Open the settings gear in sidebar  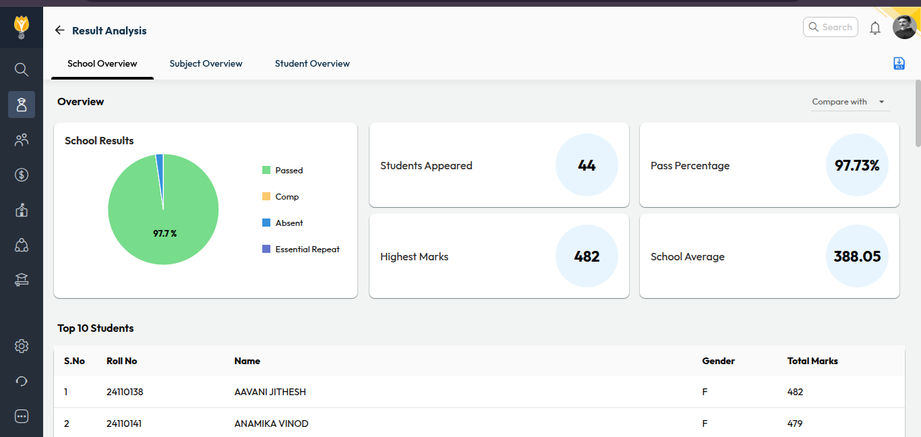22,346
